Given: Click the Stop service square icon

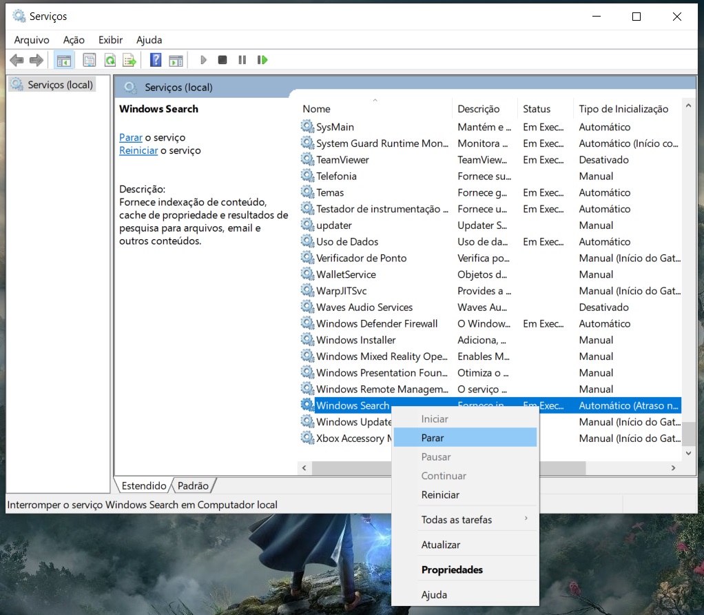Looking at the screenshot, I should click(222, 60).
